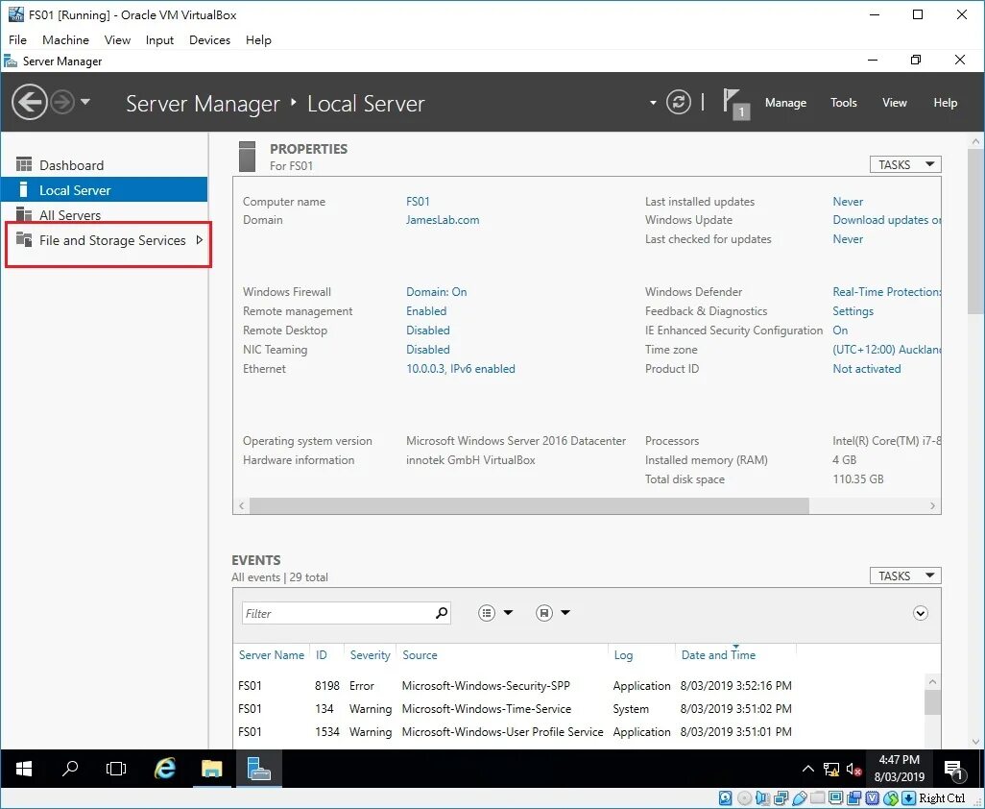Sort events by Date and Time column

[x=718, y=655]
